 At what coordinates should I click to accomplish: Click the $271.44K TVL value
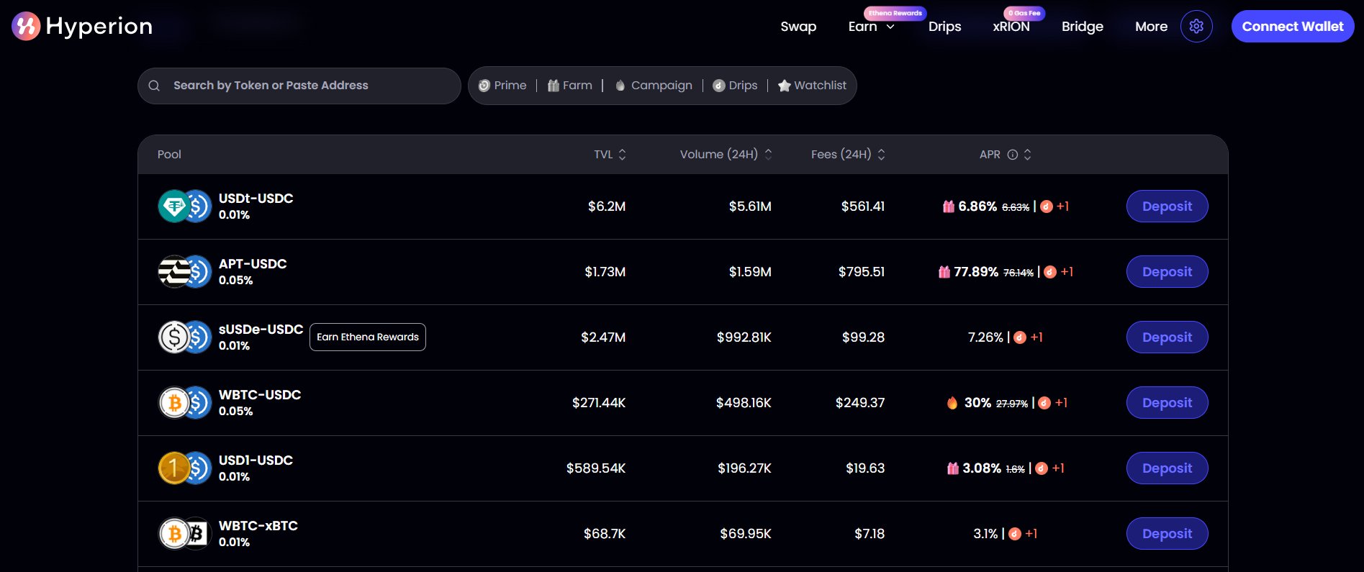599,403
